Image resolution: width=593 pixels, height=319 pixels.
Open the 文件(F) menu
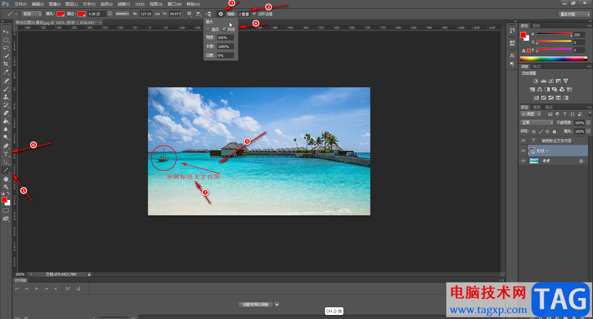click(20, 4)
